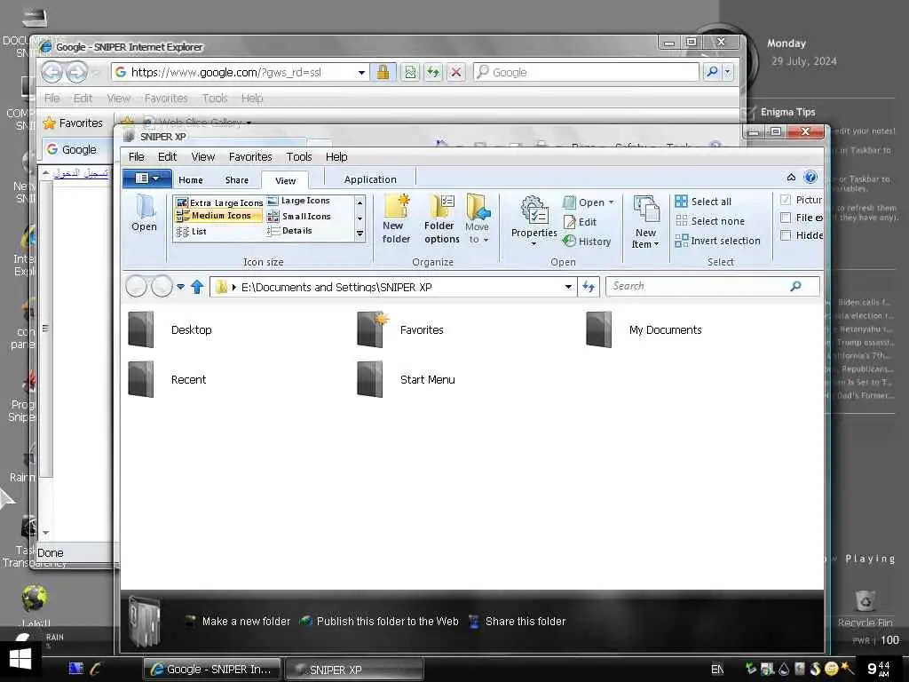Image resolution: width=909 pixels, height=682 pixels.
Task: Choose Small Icons layout
Action: tap(299, 217)
